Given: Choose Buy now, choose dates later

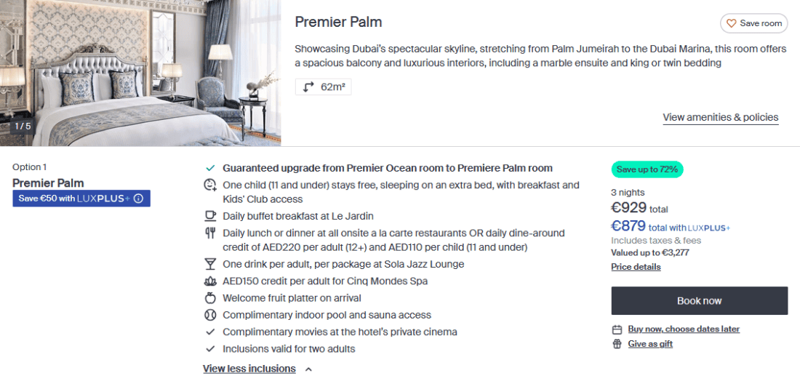Looking at the screenshot, I should pyautogui.click(x=684, y=329).
